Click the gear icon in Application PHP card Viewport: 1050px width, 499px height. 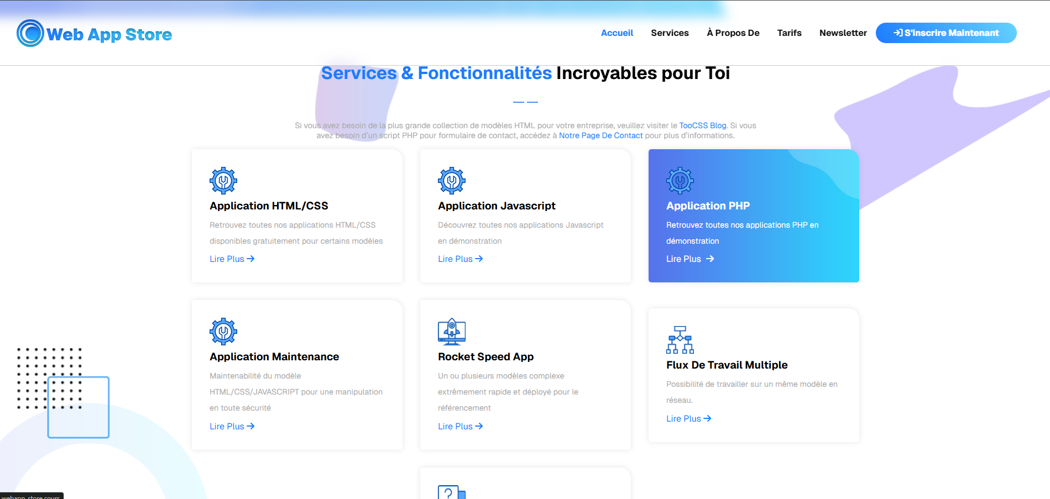(x=680, y=181)
